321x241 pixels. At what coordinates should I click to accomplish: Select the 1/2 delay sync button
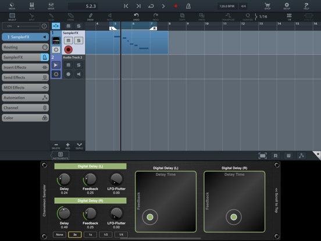pyautogui.click(x=106, y=235)
